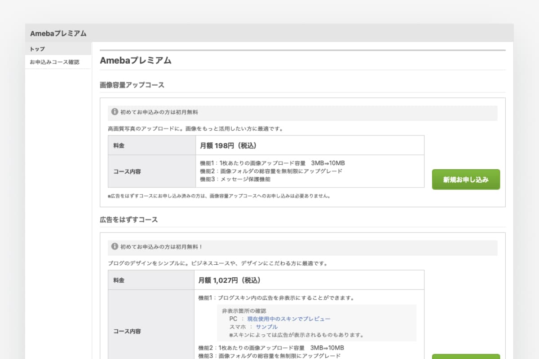Click the price text 月額 198円（税込）
Viewport: 539px width, 359px height.
point(228,145)
